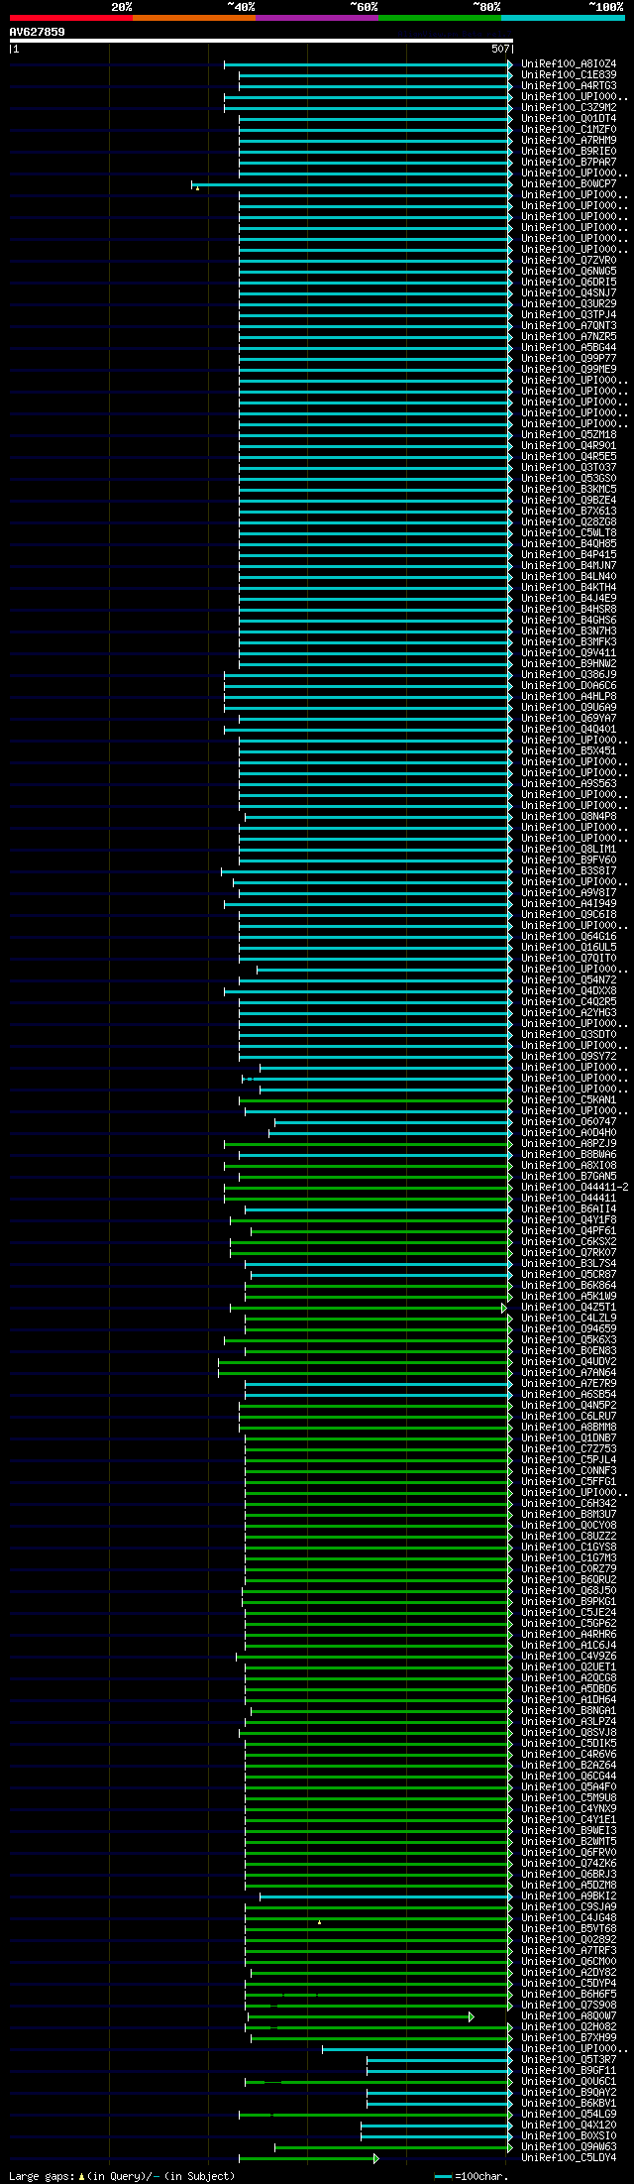This screenshot has height=2184, width=634.
Task: Select UniRef100_Q5ZM18 label
Action: [569, 434]
